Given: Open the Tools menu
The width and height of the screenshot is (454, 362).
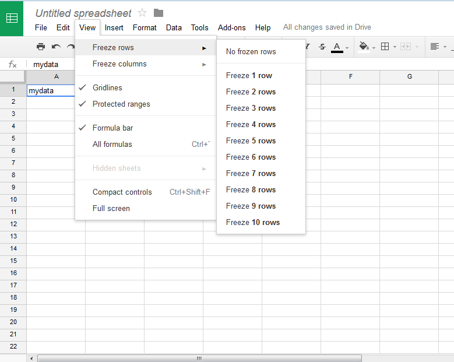Looking at the screenshot, I should 199,27.
